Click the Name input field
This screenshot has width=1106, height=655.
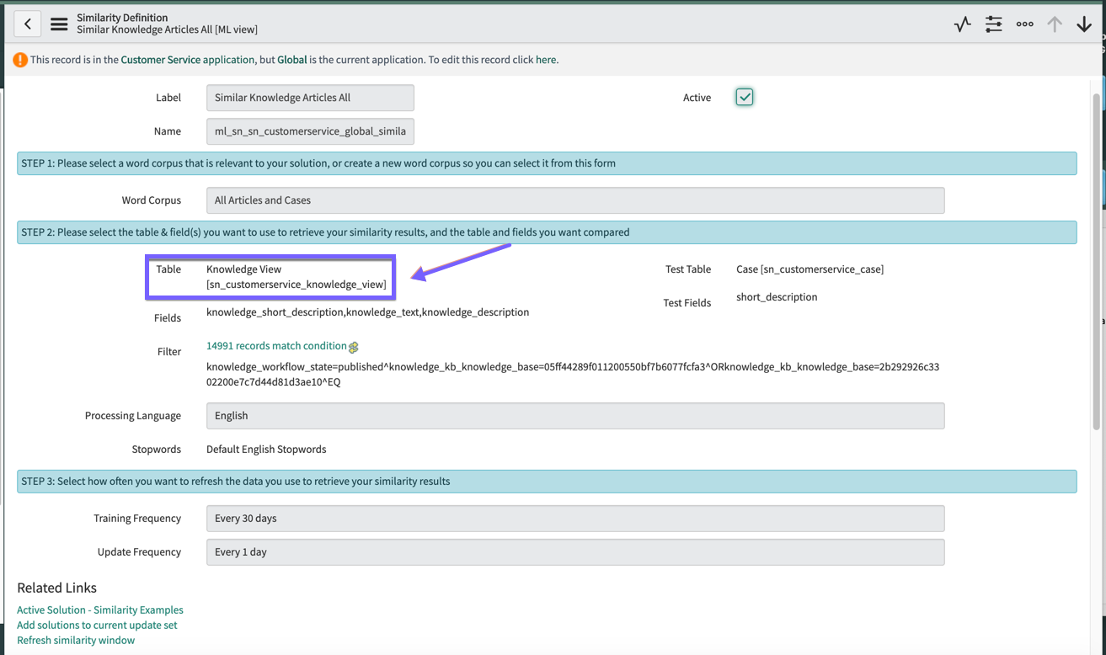pyautogui.click(x=310, y=131)
